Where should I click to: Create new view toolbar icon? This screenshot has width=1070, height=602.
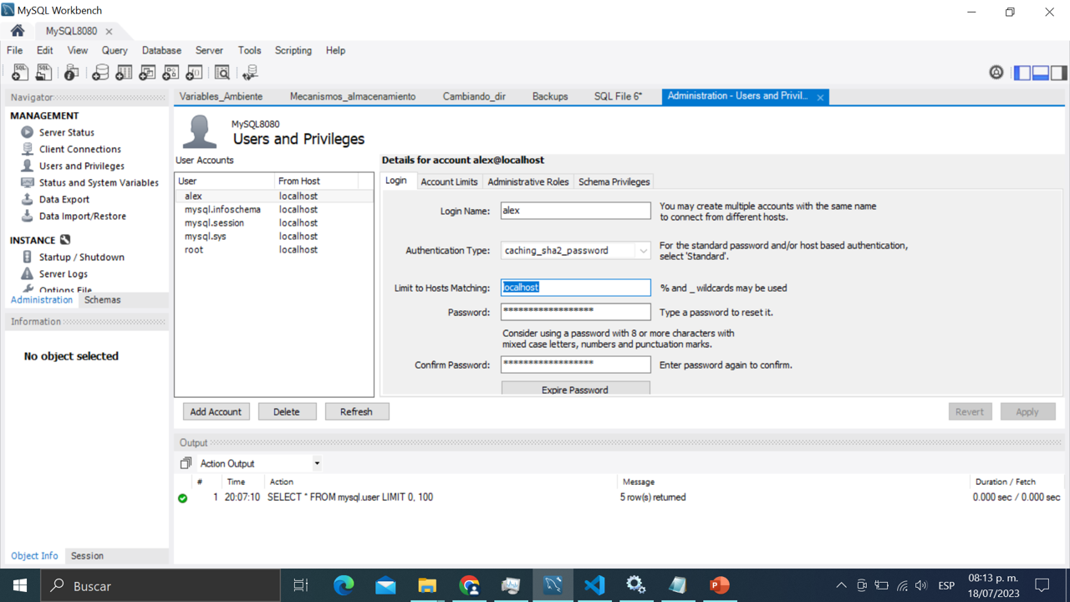pyautogui.click(x=147, y=73)
